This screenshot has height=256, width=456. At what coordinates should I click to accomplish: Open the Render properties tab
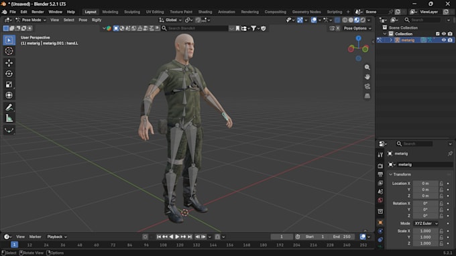tap(380, 166)
